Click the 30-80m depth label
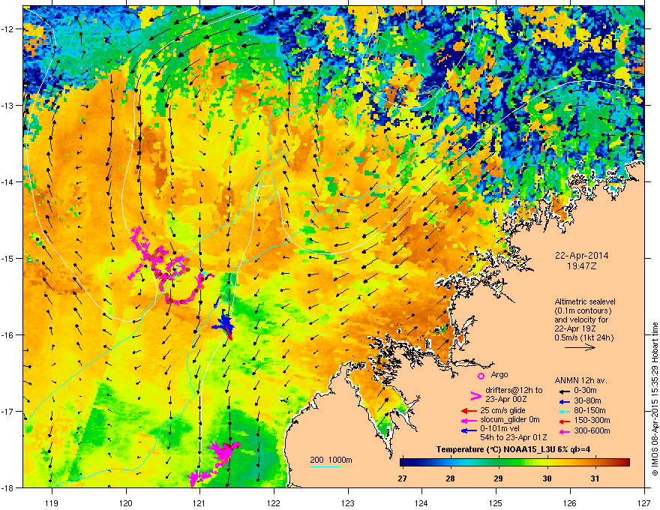 pyautogui.click(x=587, y=401)
